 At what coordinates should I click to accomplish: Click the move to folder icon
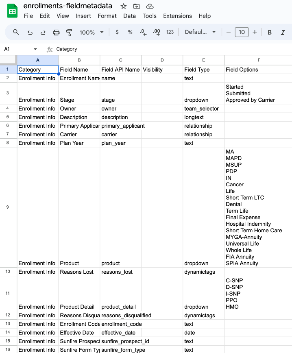[137, 6]
